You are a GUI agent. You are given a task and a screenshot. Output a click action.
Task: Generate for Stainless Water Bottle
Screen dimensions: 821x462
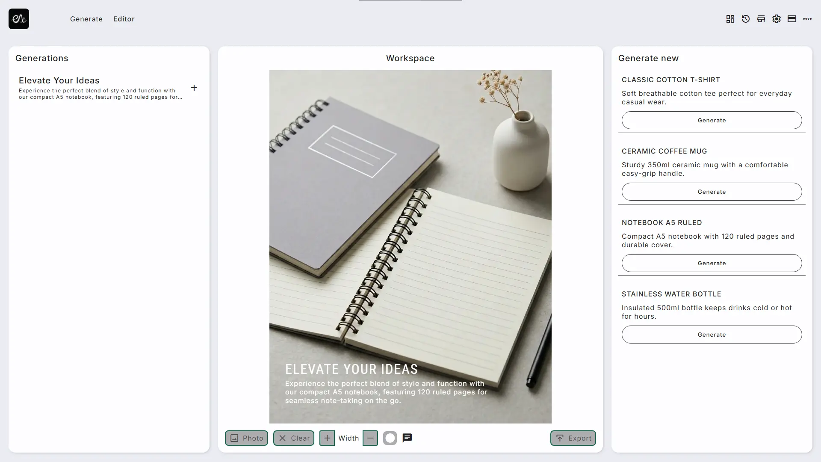click(x=712, y=335)
